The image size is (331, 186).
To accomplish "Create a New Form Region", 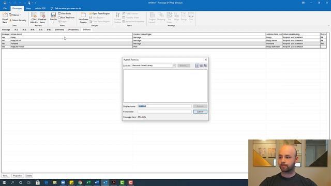I will tap(83, 18).
